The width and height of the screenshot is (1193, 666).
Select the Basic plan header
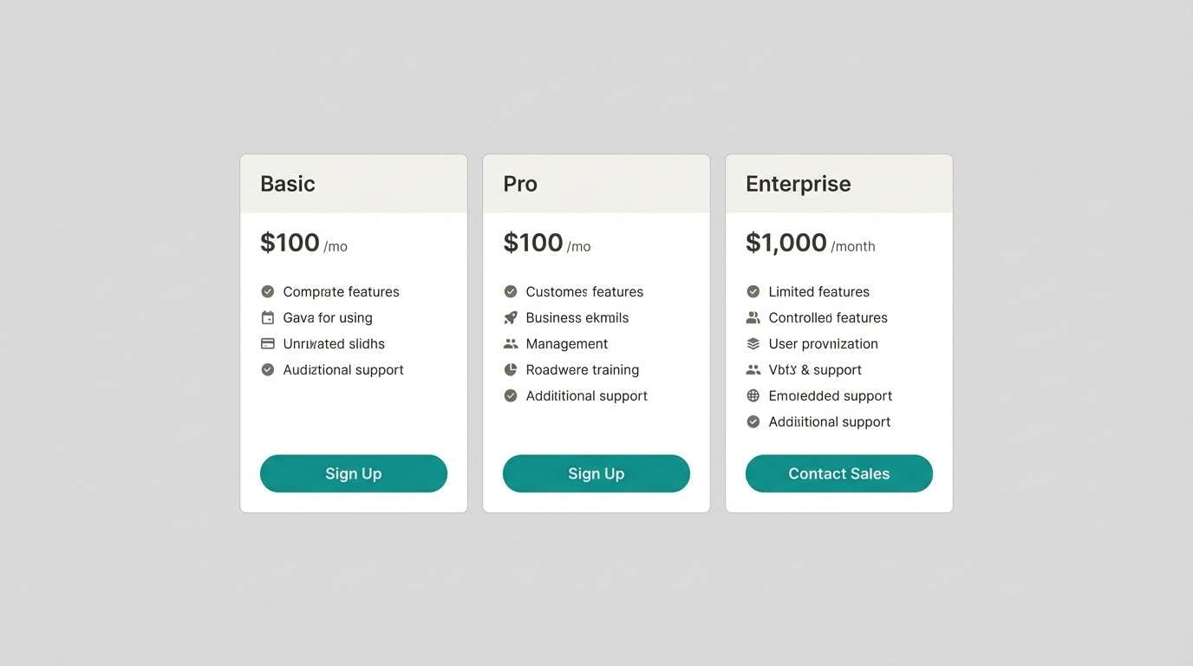click(x=287, y=183)
